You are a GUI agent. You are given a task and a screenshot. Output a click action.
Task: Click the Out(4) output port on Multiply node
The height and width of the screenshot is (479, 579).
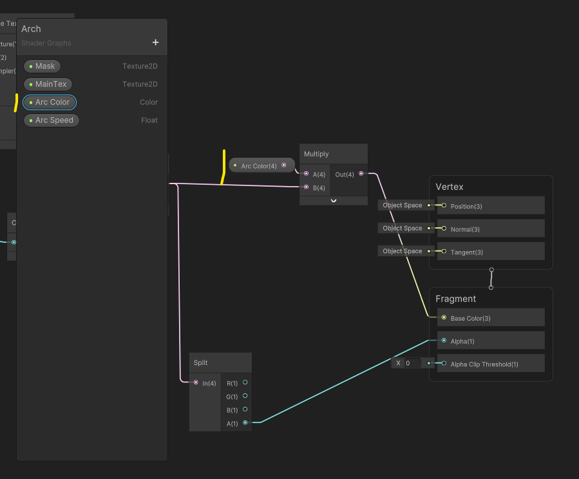click(x=361, y=173)
